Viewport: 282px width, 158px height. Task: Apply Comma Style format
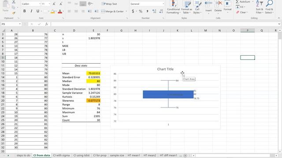(x=147, y=11)
